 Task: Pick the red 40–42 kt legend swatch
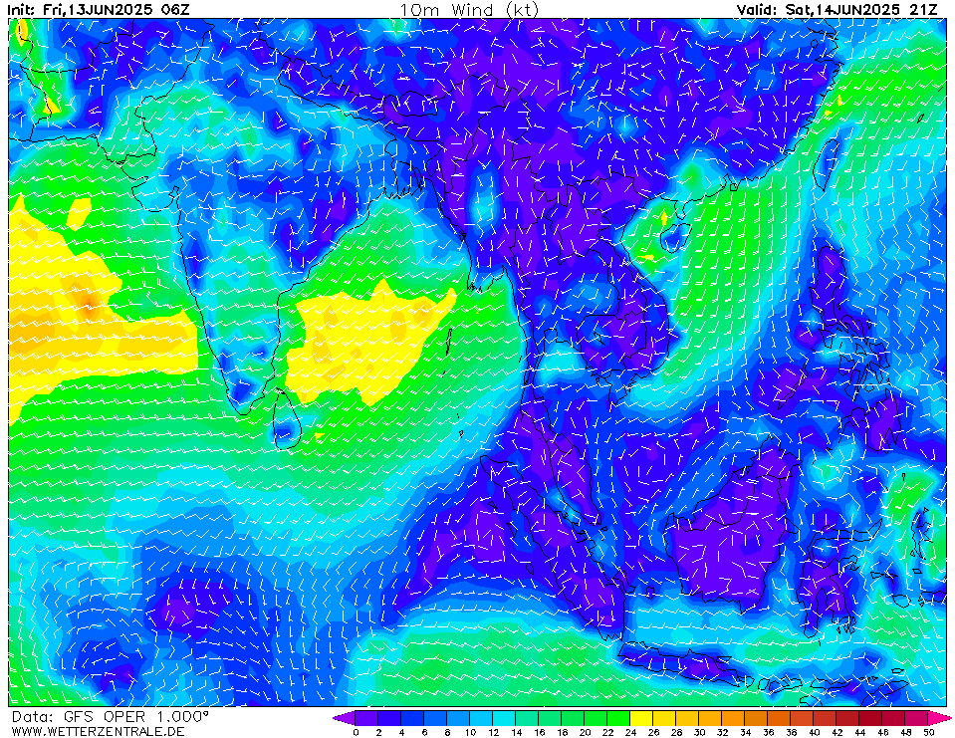click(825, 718)
